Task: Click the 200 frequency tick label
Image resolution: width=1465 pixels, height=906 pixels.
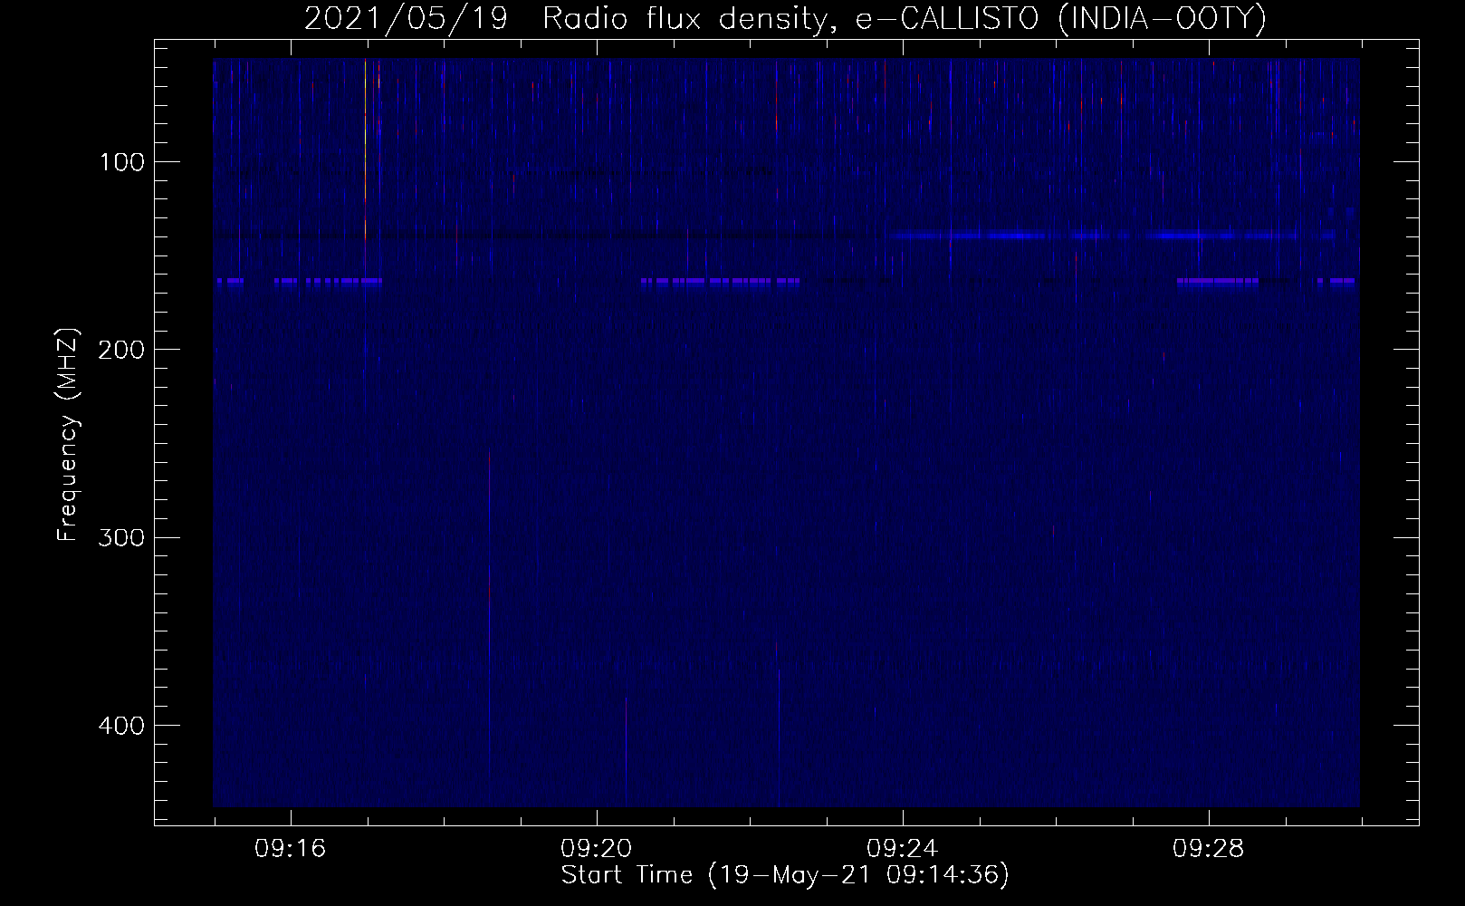Action: coord(120,350)
